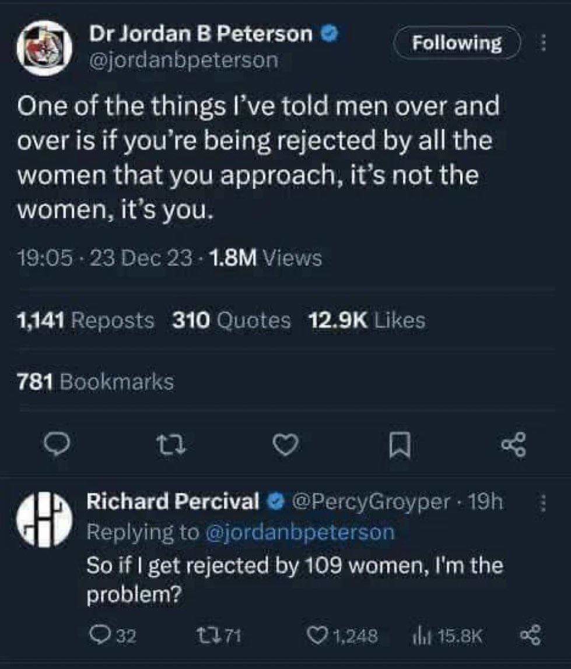Toggle the Following button
Image resolution: width=571 pixels, height=669 pixels.
point(457,43)
